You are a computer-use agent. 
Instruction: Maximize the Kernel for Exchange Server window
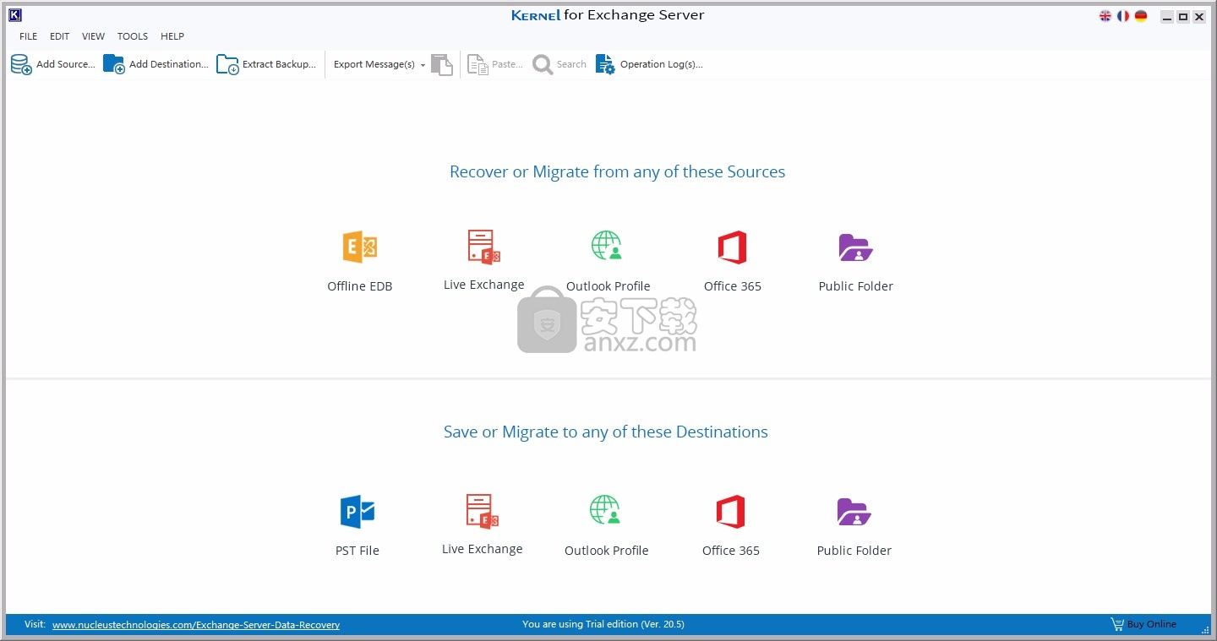point(1183,17)
